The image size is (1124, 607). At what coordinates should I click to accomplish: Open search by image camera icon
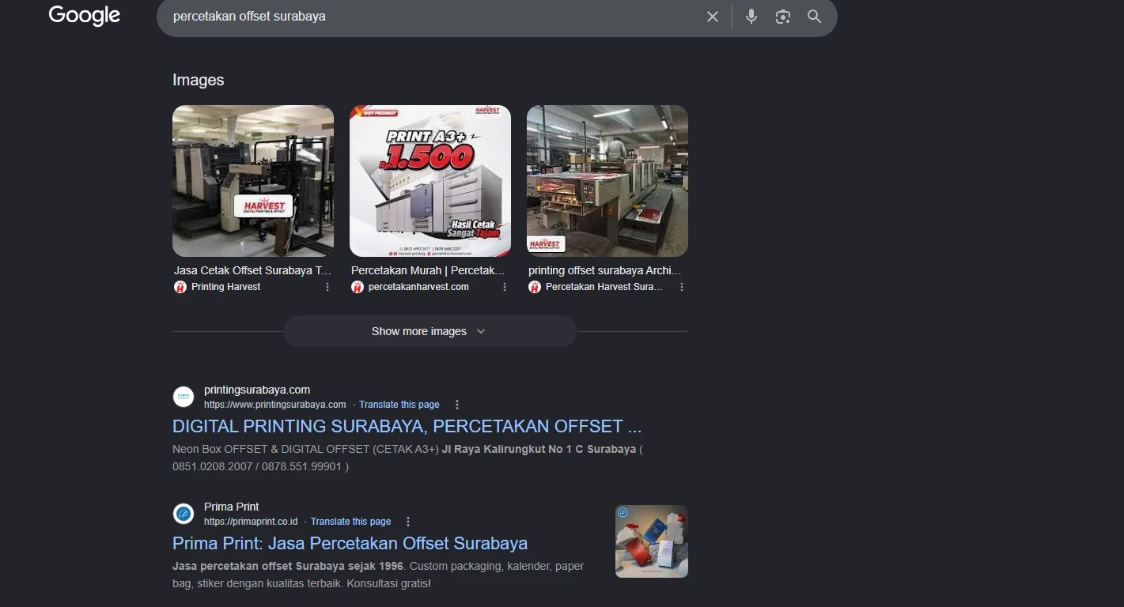783,17
